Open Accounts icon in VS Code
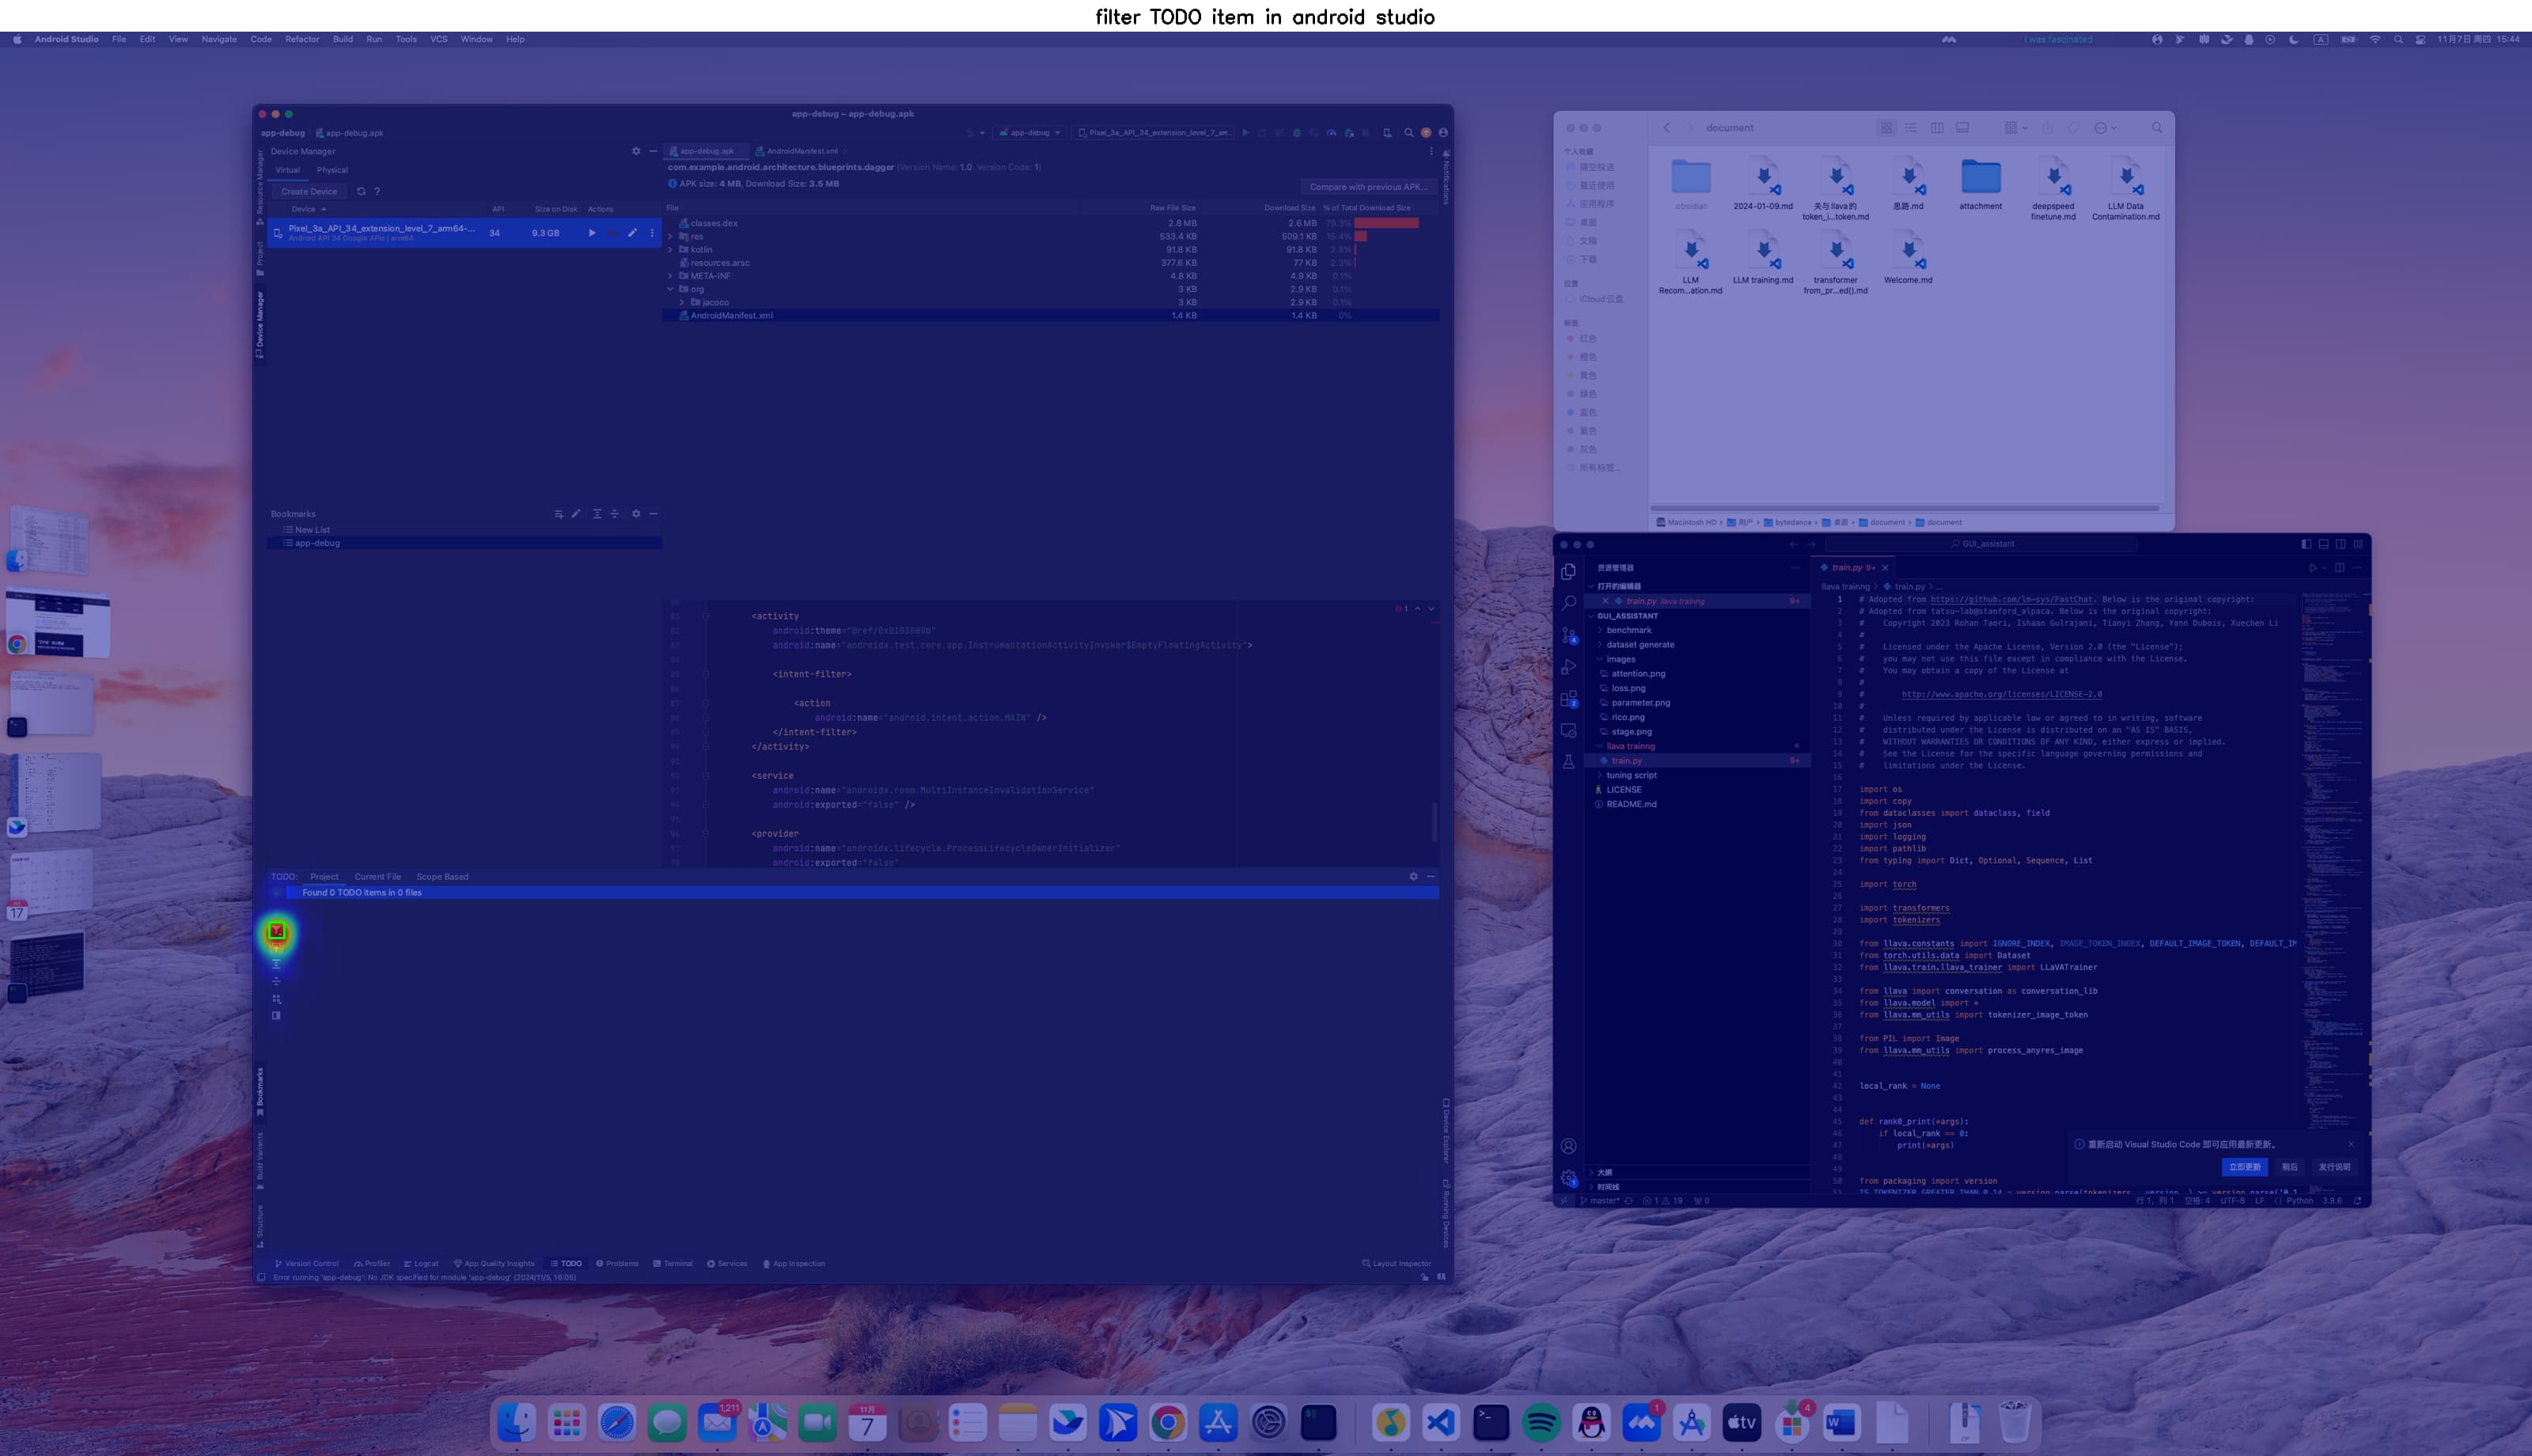2532x1456 pixels. [1568, 1146]
